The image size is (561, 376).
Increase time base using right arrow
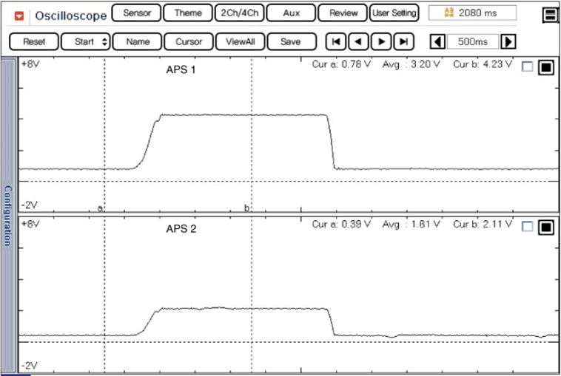[x=508, y=42]
